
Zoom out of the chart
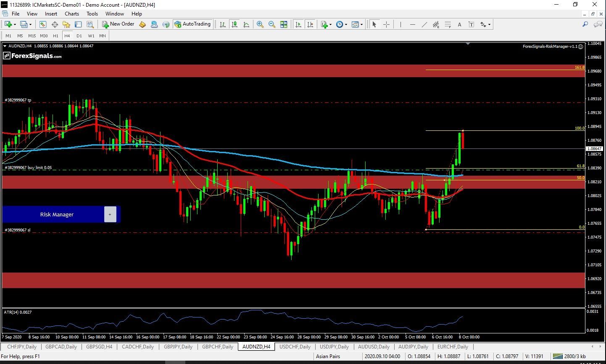(272, 24)
